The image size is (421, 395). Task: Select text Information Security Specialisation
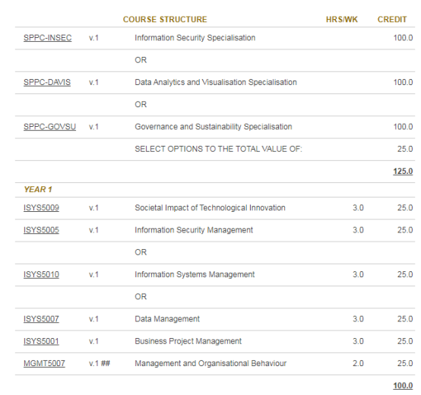195,38
